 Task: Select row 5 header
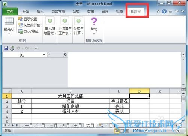[7, 116]
